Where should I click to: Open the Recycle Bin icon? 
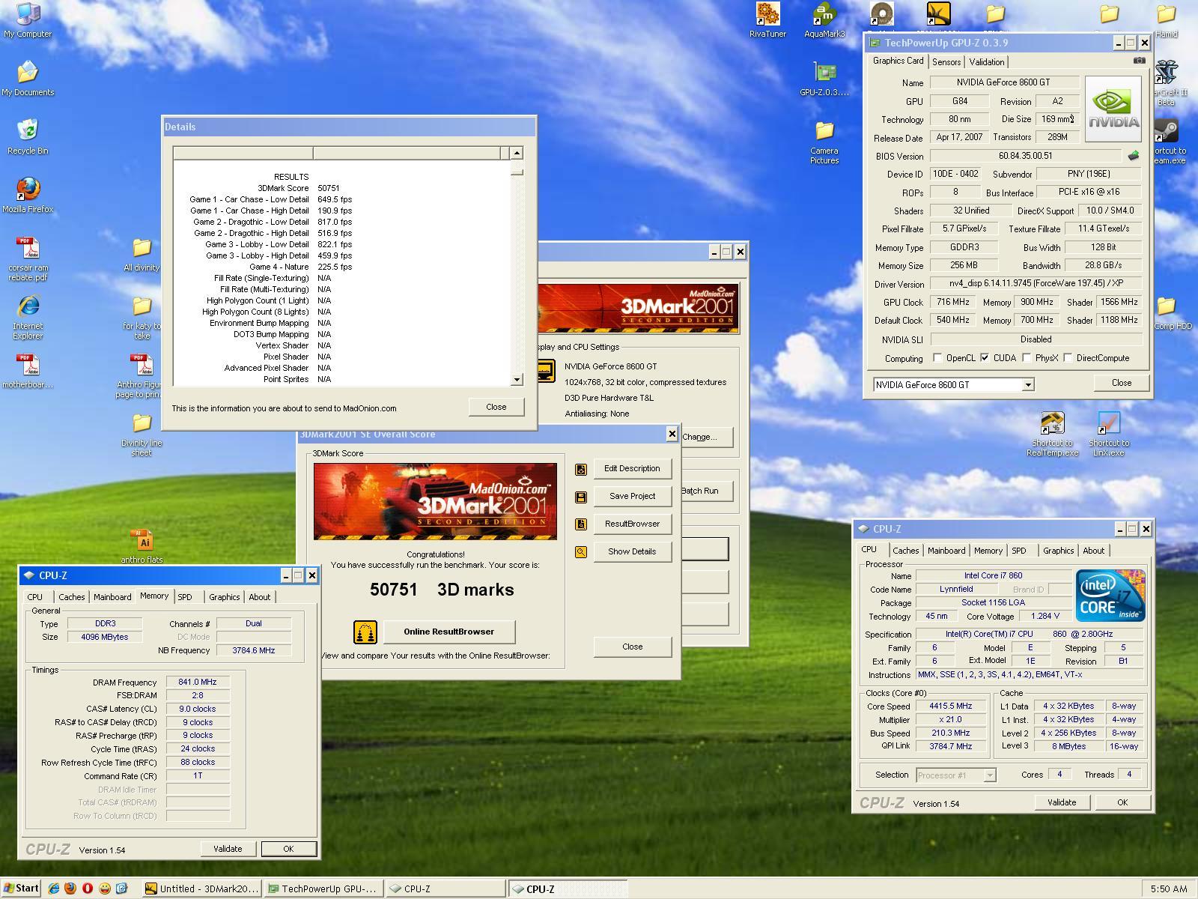pos(28,137)
